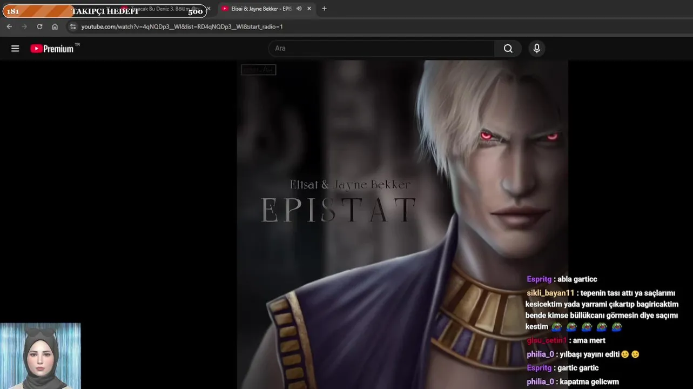Close the Taşacak Bu Deniz tab
The height and width of the screenshot is (389, 693).
pyautogui.click(x=208, y=9)
